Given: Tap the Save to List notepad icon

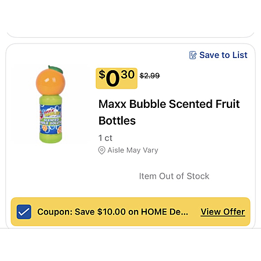Looking at the screenshot, I should coord(193,55).
